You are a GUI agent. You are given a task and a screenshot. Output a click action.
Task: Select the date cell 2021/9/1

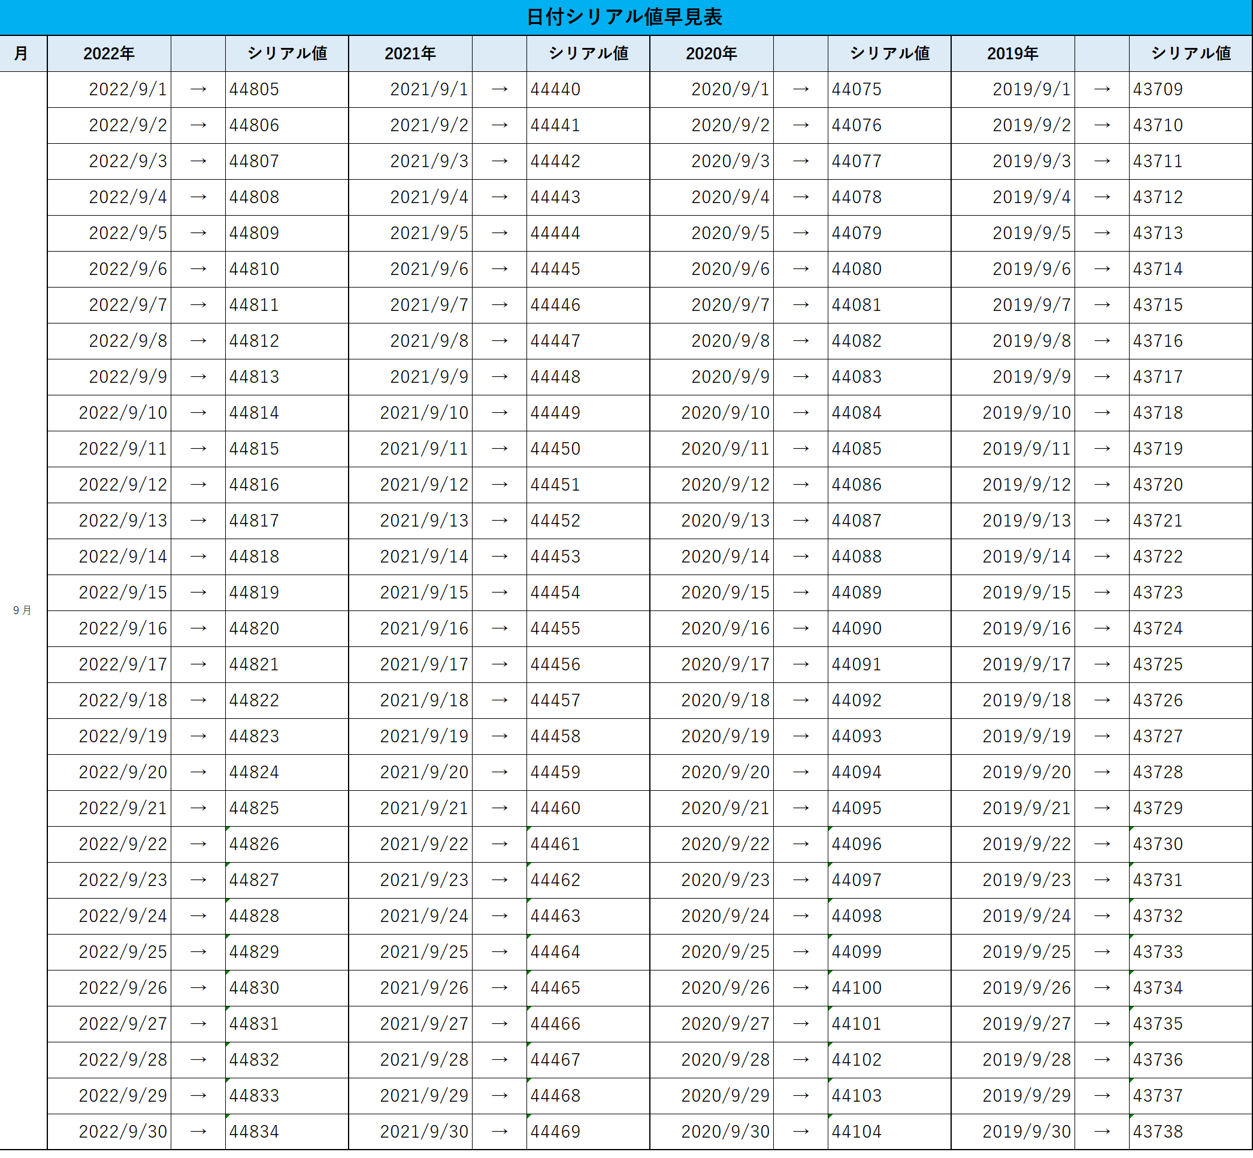(x=410, y=90)
